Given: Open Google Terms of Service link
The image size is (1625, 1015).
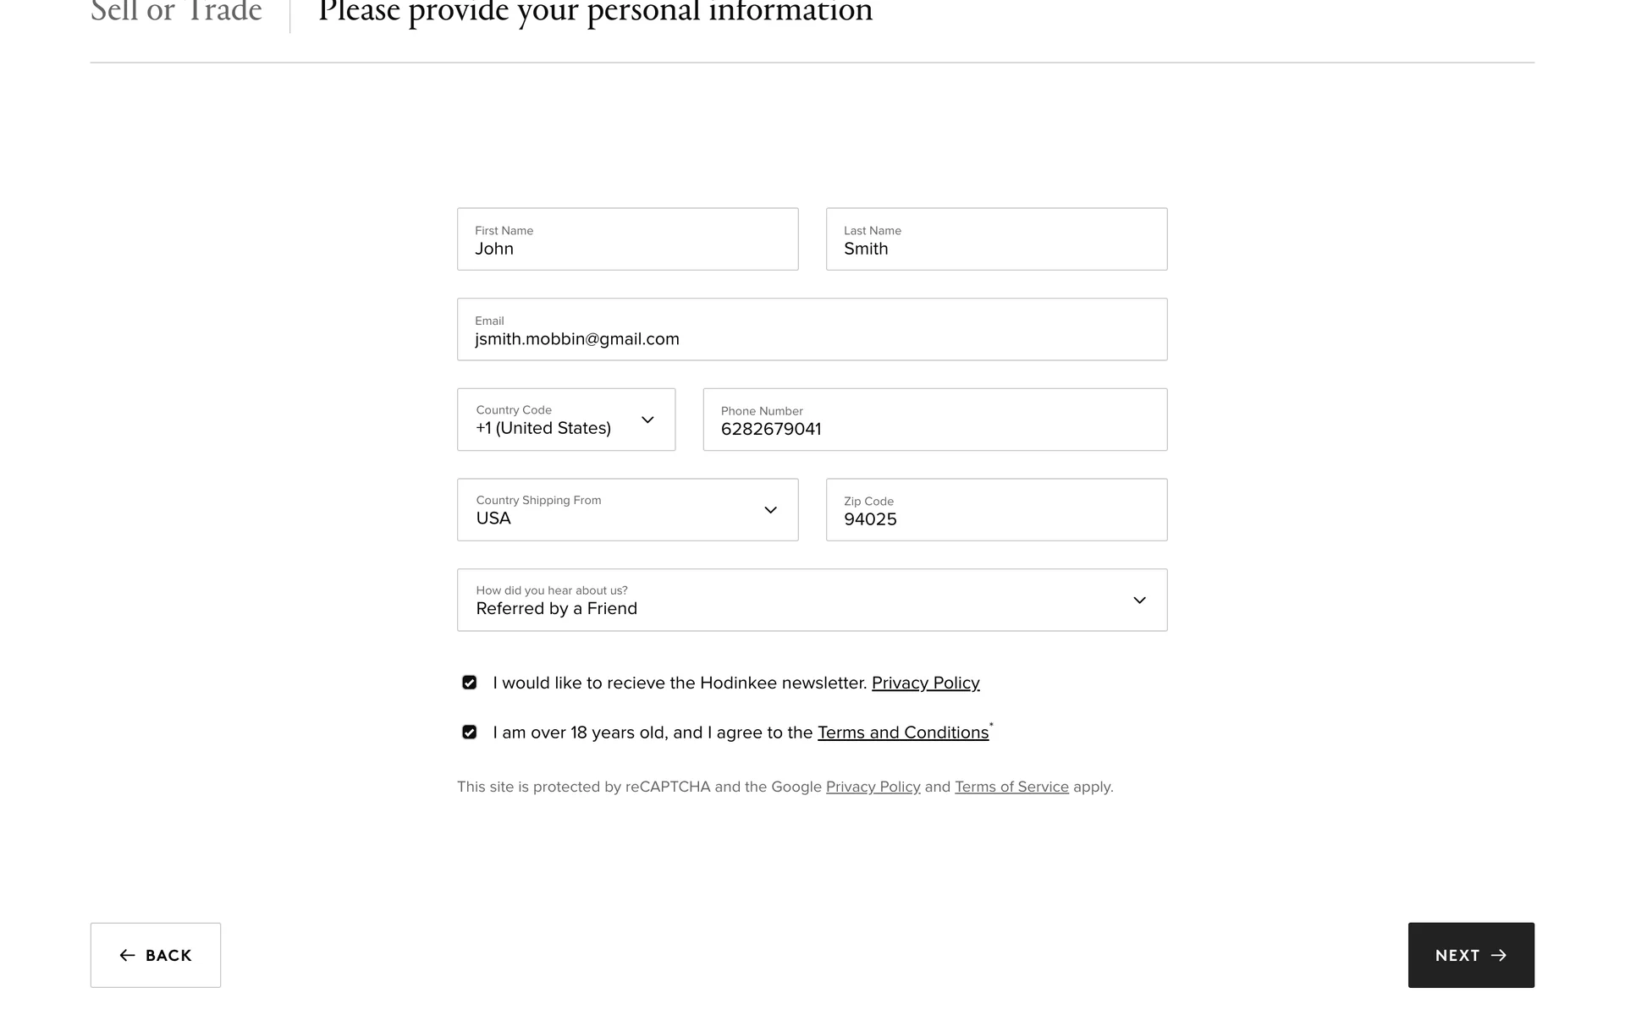Looking at the screenshot, I should [x=1011, y=787].
